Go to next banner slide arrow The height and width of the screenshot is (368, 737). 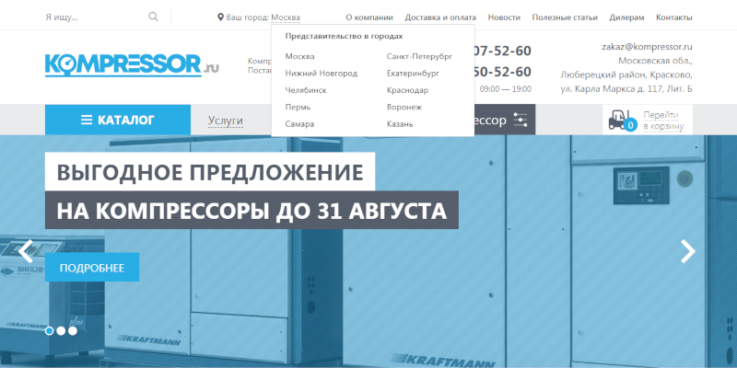pos(687,251)
